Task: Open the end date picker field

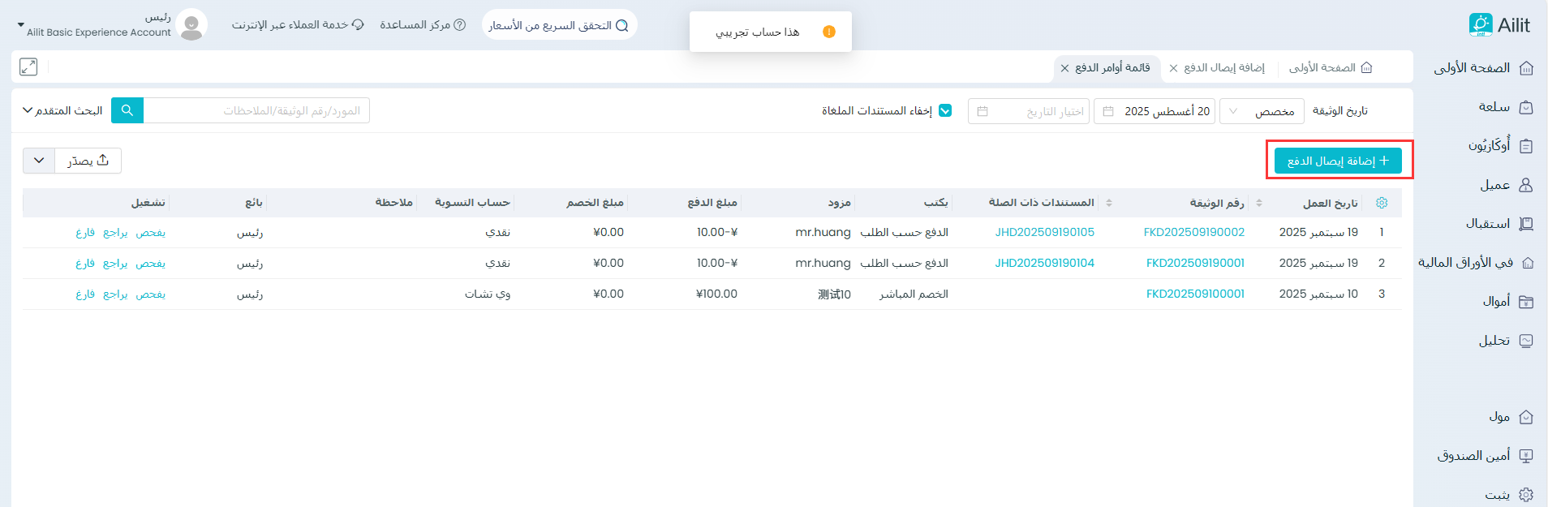Action: click(1028, 111)
